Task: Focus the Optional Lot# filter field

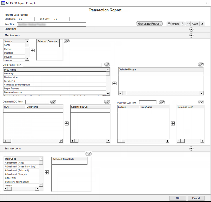Action: tap(148, 102)
